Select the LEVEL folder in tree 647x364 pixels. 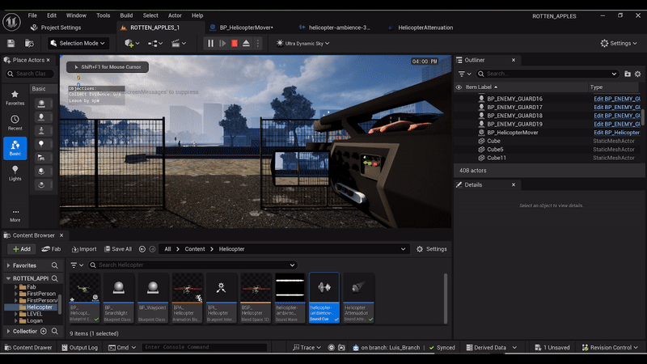click(x=34, y=314)
